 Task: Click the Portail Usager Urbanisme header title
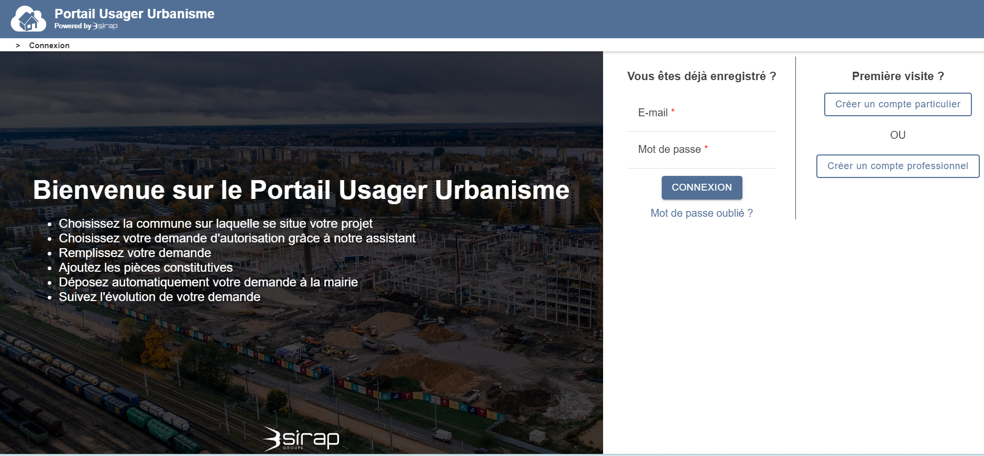[x=134, y=14]
